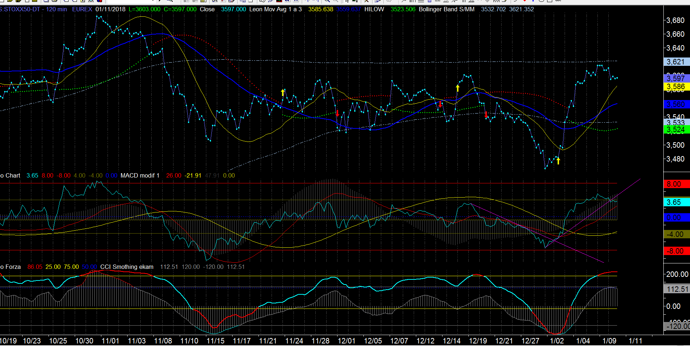Click the 12/07 date on time axis
Screen dimensions: 690x346
[x=399, y=341]
